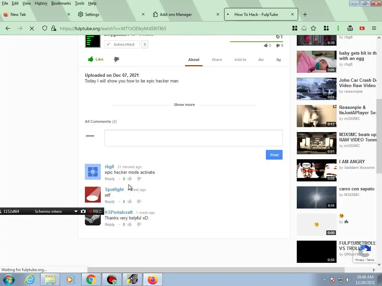Reply to rbg8's comment
This screenshot has width=382, height=286.
coord(110,179)
